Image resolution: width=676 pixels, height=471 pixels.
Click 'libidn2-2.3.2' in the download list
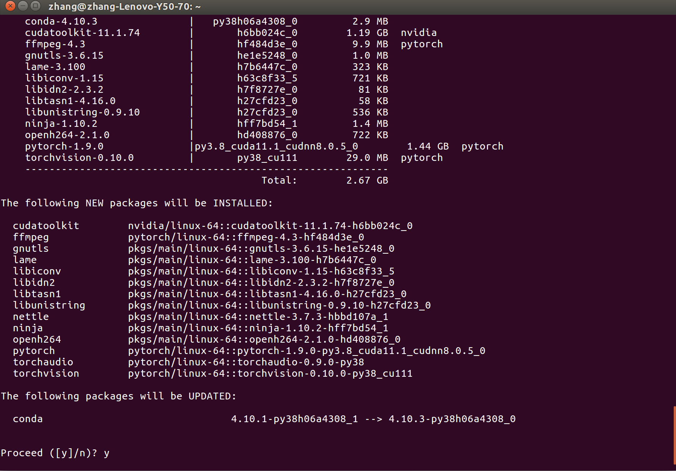pos(64,90)
